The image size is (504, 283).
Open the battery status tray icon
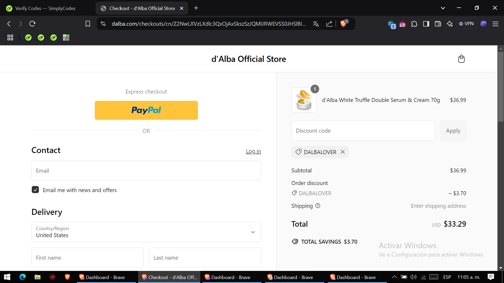404,277
